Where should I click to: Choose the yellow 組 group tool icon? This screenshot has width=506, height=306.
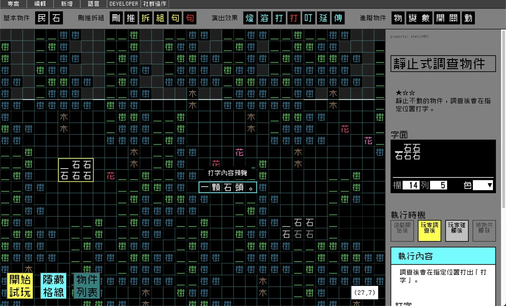click(x=160, y=18)
